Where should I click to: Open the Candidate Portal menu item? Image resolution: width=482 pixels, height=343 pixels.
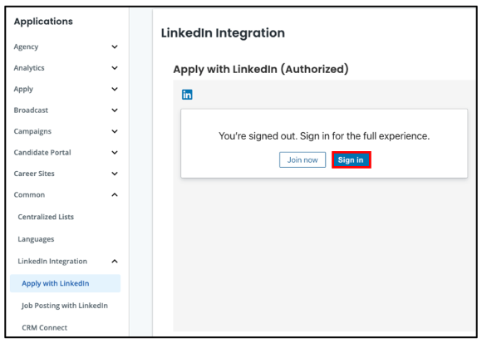coord(42,153)
